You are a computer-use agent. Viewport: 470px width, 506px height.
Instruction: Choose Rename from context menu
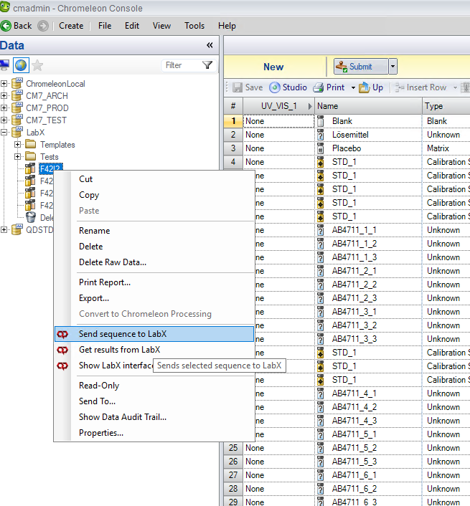click(x=154, y=231)
